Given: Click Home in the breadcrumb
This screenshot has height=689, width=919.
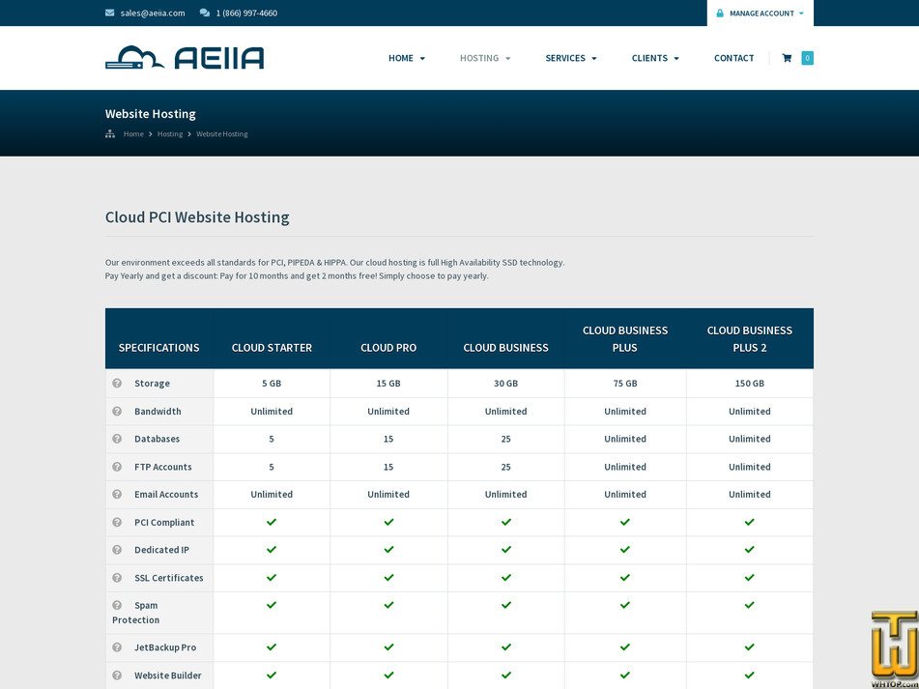Looking at the screenshot, I should [x=133, y=134].
